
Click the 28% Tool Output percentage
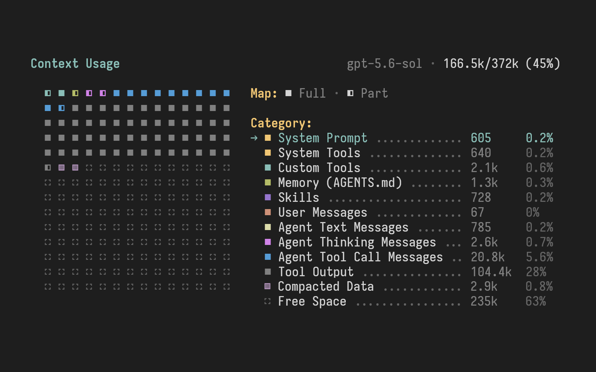coord(536,272)
